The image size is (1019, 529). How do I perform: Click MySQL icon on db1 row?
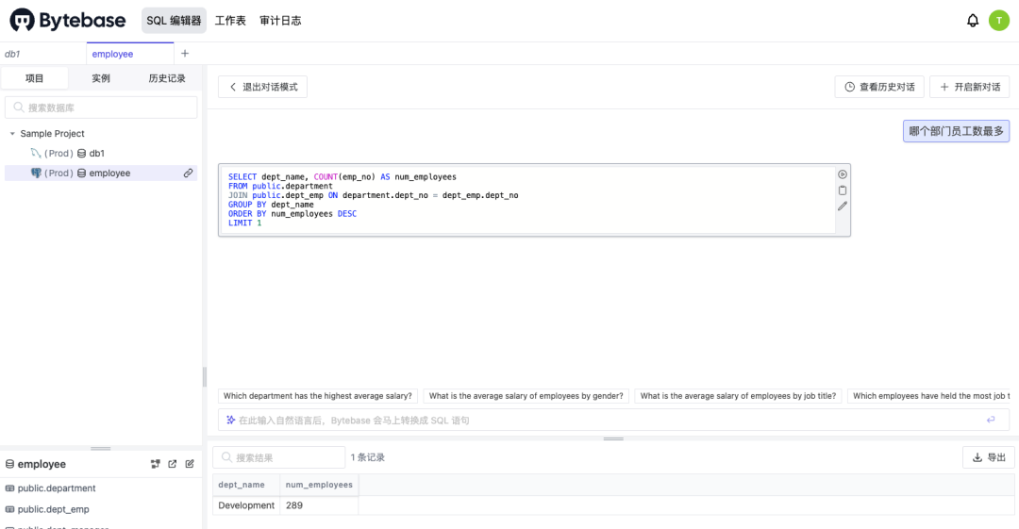(x=36, y=153)
